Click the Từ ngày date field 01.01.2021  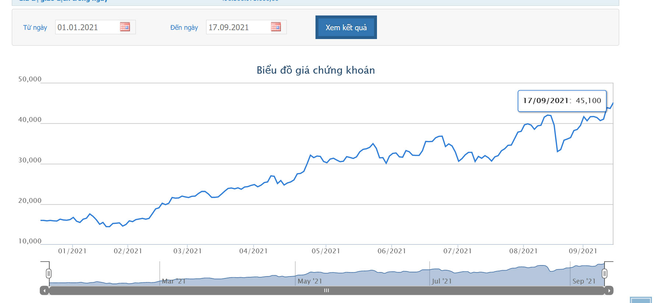click(87, 27)
